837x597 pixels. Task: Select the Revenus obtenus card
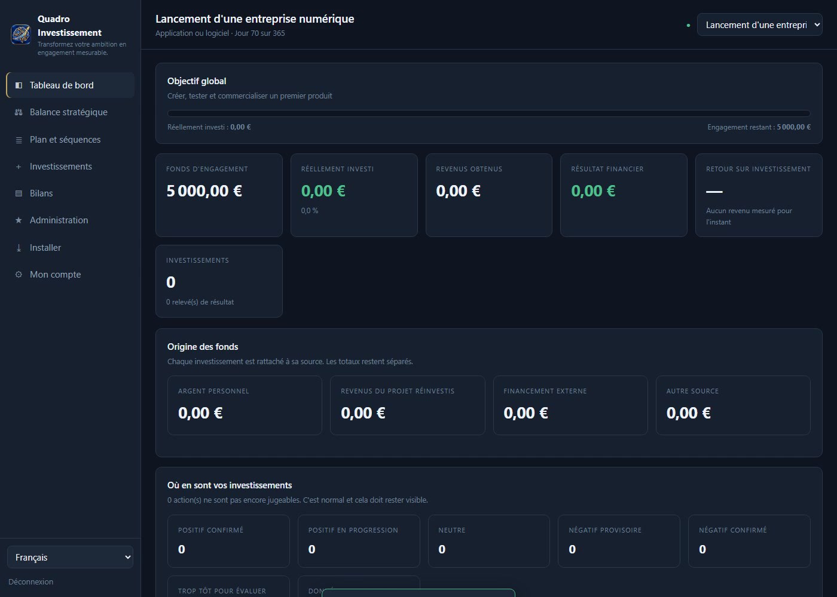489,195
